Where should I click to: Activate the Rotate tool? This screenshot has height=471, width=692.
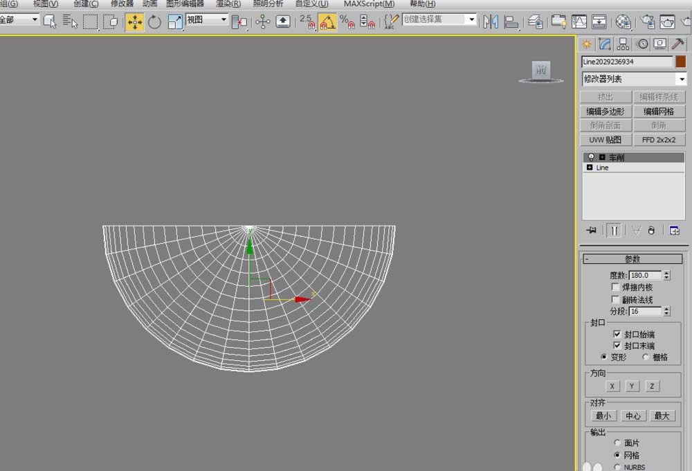tap(154, 21)
